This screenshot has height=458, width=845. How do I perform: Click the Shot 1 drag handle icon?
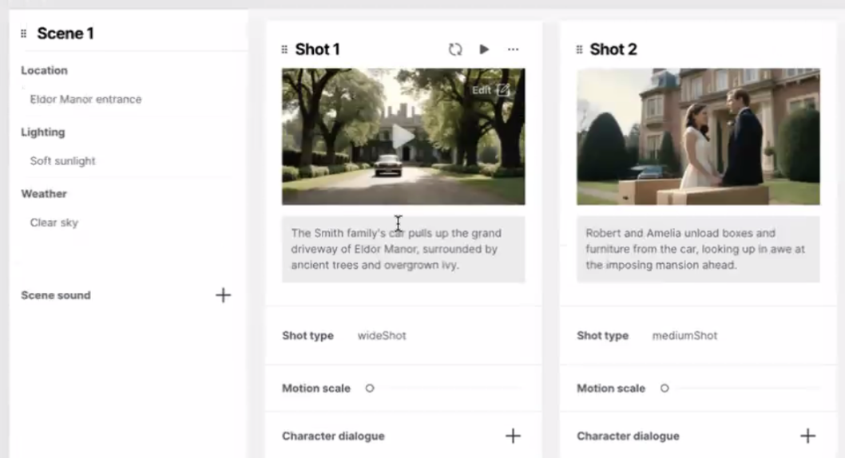pos(284,49)
